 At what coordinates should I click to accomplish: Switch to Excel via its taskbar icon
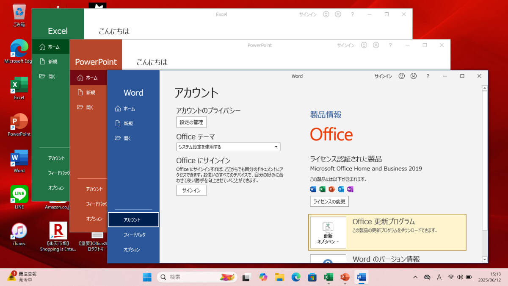(329, 277)
